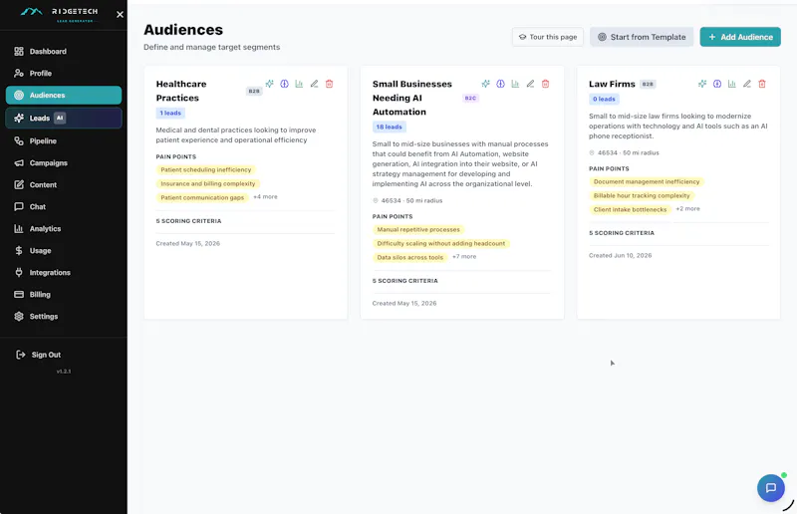Click Tour this page button
Image resolution: width=797 pixels, height=514 pixels.
(547, 37)
